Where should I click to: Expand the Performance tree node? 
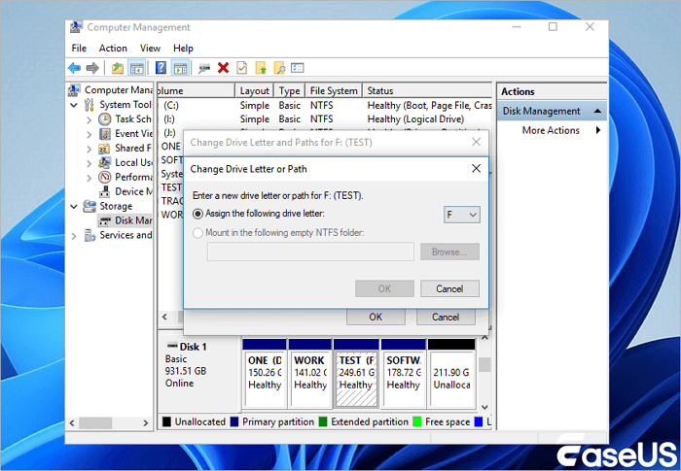(x=90, y=178)
